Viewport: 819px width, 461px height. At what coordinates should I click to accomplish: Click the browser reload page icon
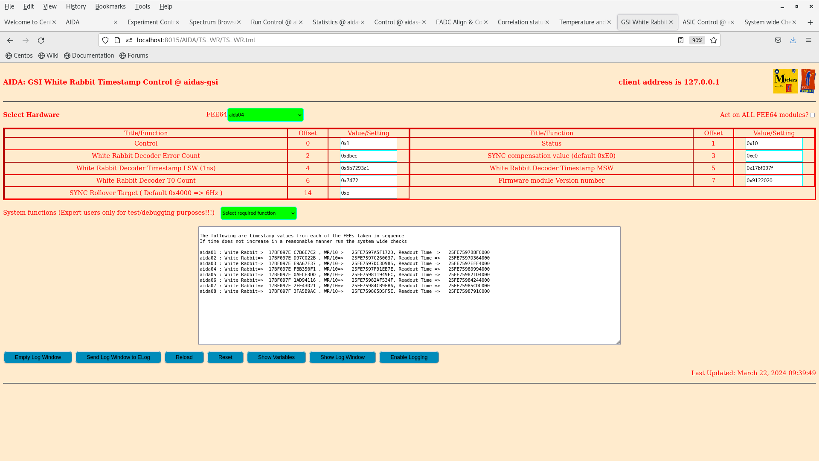[41, 40]
